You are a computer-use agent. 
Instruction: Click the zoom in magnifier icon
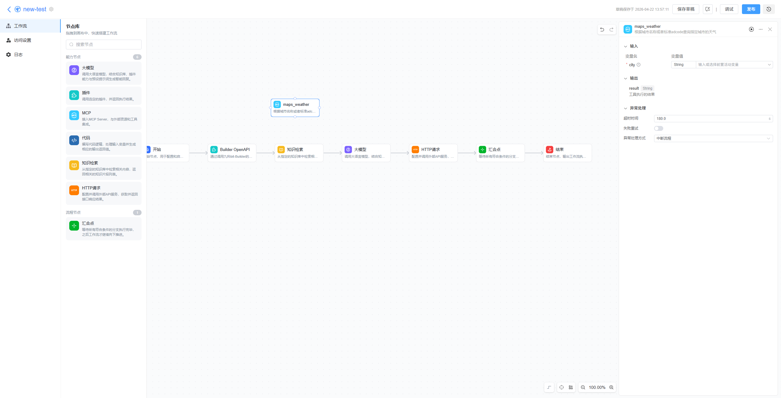(611, 387)
